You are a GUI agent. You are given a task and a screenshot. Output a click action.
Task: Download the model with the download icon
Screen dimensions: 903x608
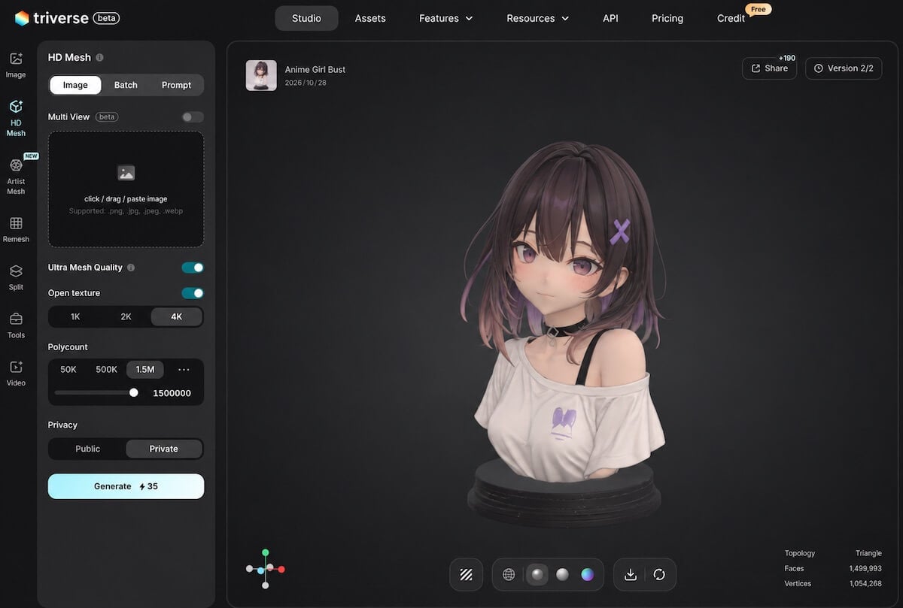[x=631, y=575]
